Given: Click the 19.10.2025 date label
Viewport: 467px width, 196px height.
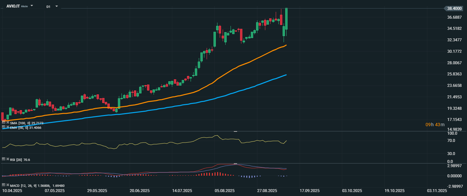Looking at the screenshot, I should [394, 190].
